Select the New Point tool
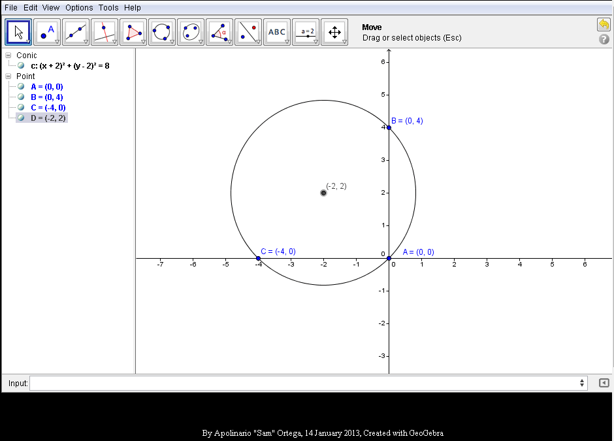This screenshot has height=441, width=614. pos(46,31)
